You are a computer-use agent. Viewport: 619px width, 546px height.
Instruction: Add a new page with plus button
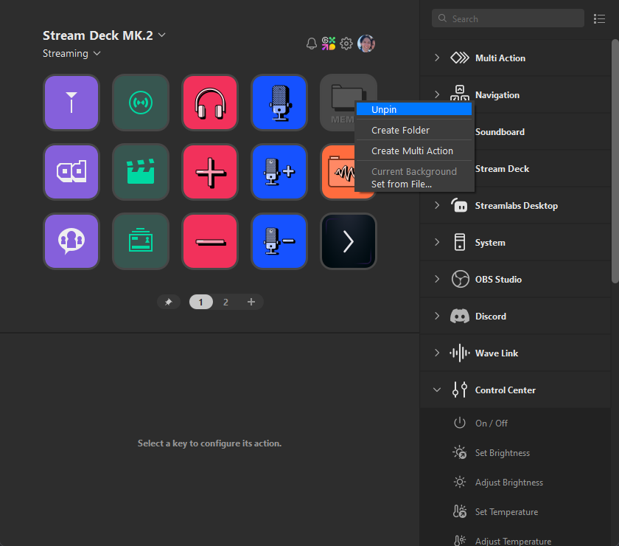click(251, 302)
